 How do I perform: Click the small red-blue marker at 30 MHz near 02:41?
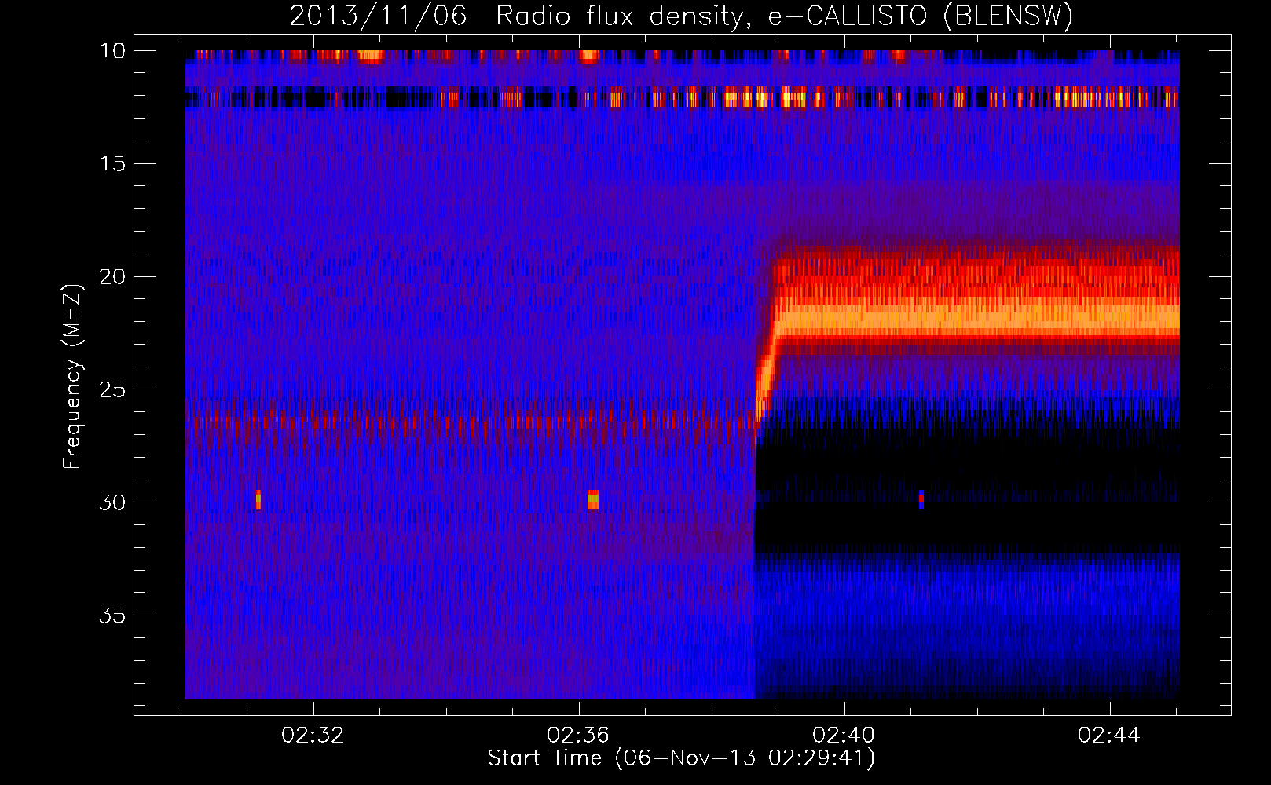[x=921, y=499]
